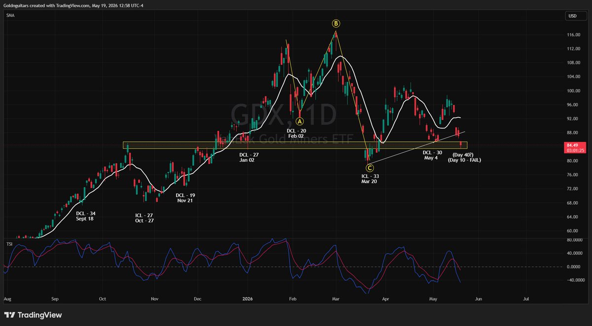Viewport: 592px width, 326px height.
Task: Click the 60.00 price axis label
Action: click(x=573, y=230)
